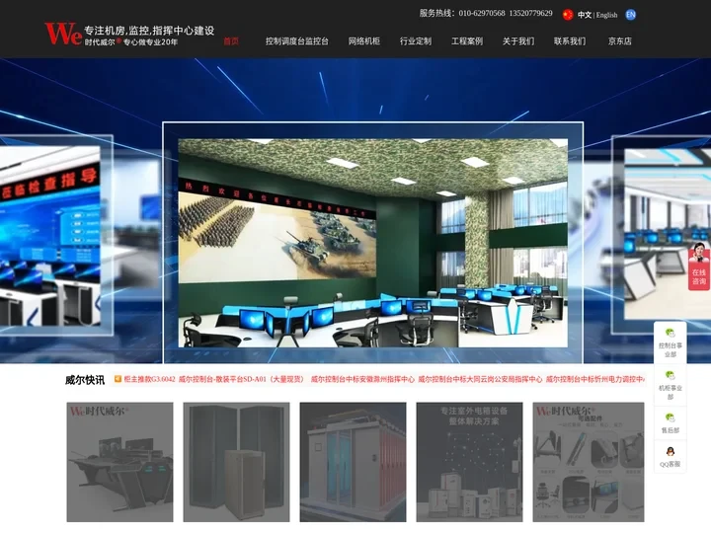The width and height of the screenshot is (711, 533).
Task: Open news link 柜主推款G3.6042
Action: (149, 379)
